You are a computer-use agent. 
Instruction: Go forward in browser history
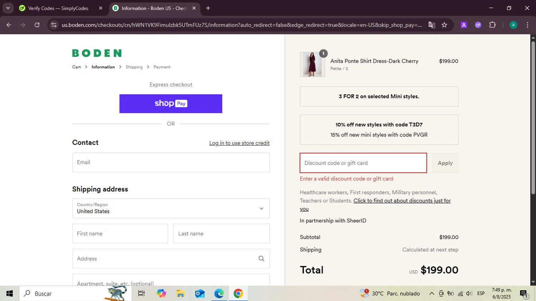(23, 25)
